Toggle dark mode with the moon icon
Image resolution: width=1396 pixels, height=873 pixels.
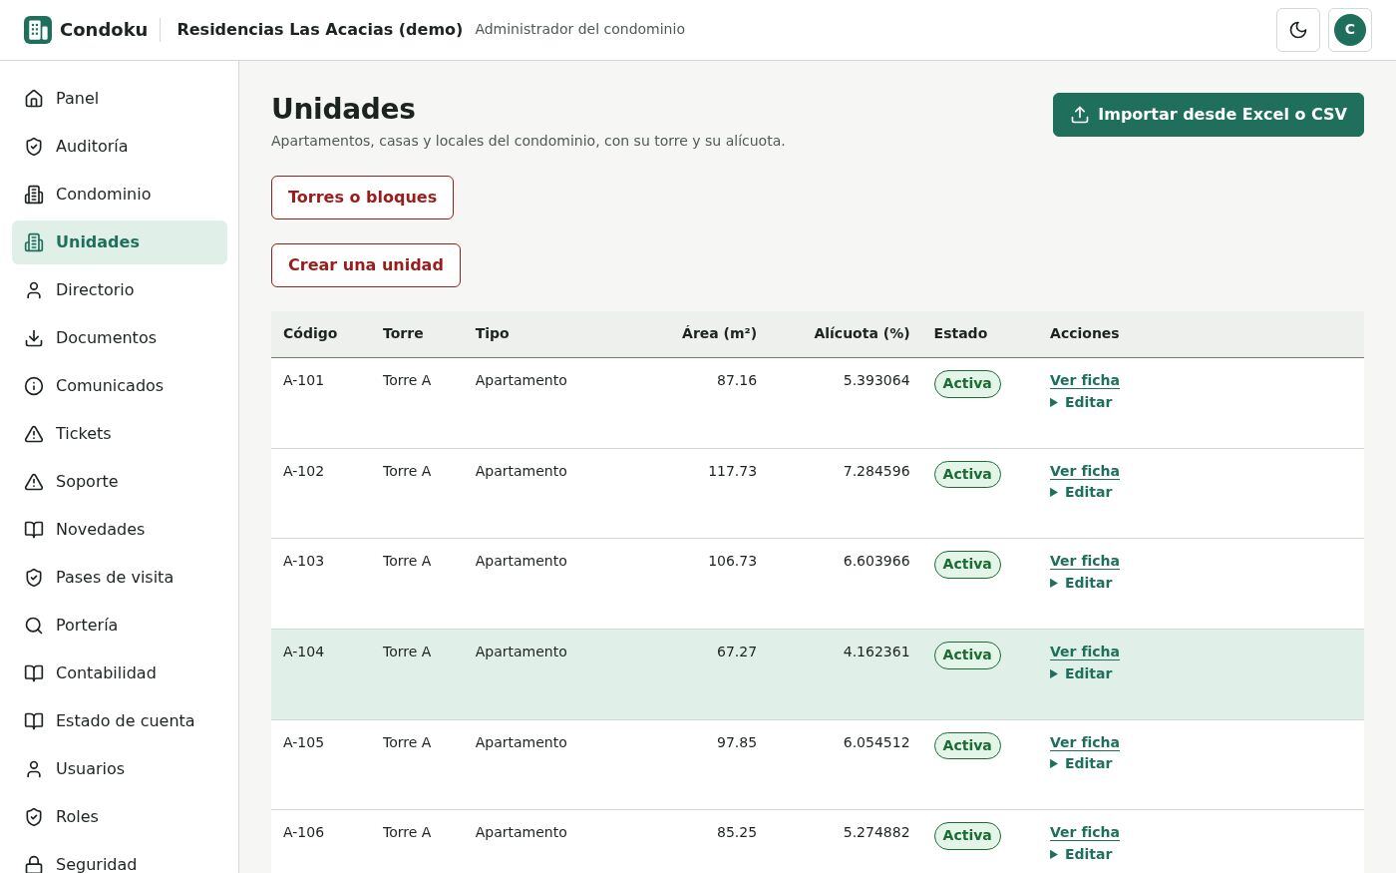coord(1298,30)
